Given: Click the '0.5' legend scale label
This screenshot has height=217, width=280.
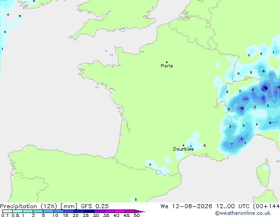Looking at the screenshot, I should [x=15, y=215].
